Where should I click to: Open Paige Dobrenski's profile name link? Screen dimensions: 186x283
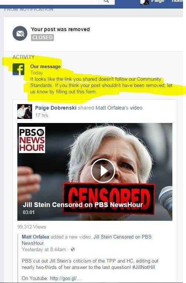[56, 108]
